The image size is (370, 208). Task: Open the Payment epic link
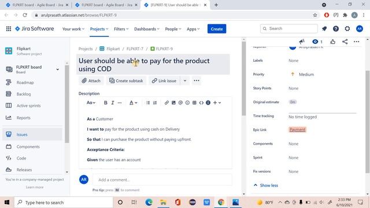297,129
